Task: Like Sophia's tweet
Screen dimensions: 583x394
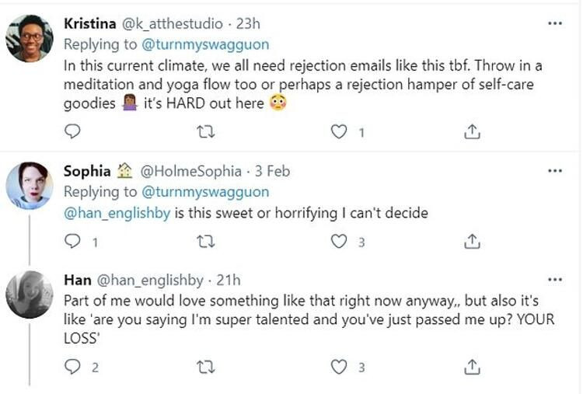Action: 339,242
